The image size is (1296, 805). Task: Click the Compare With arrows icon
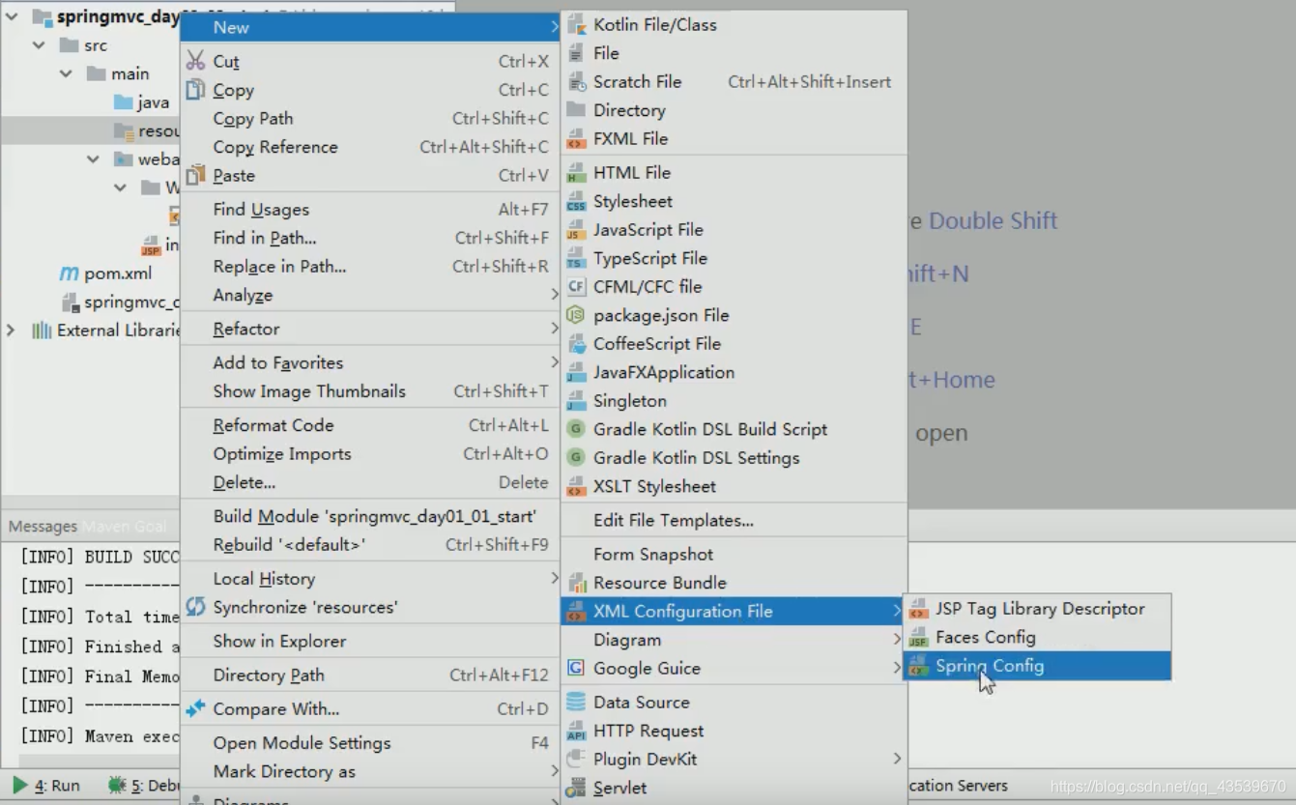196,709
